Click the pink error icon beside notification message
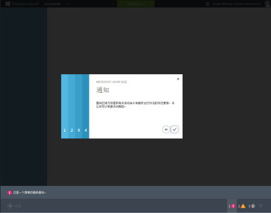Viewport: 271px width, 213px height. click(x=9, y=192)
